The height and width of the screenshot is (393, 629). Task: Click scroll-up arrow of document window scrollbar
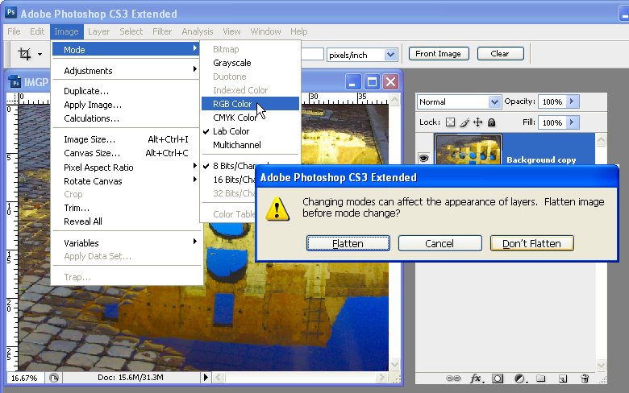coord(394,99)
